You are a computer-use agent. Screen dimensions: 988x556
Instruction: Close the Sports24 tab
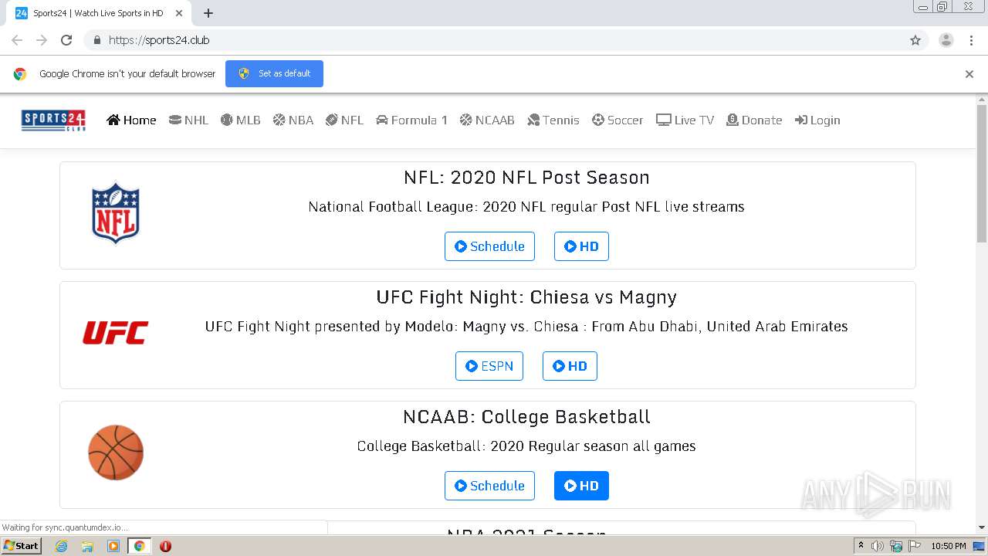(179, 13)
